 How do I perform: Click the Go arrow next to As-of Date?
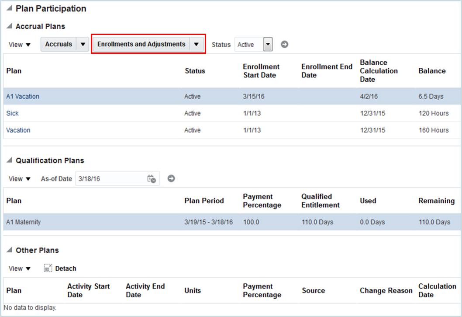171,178
